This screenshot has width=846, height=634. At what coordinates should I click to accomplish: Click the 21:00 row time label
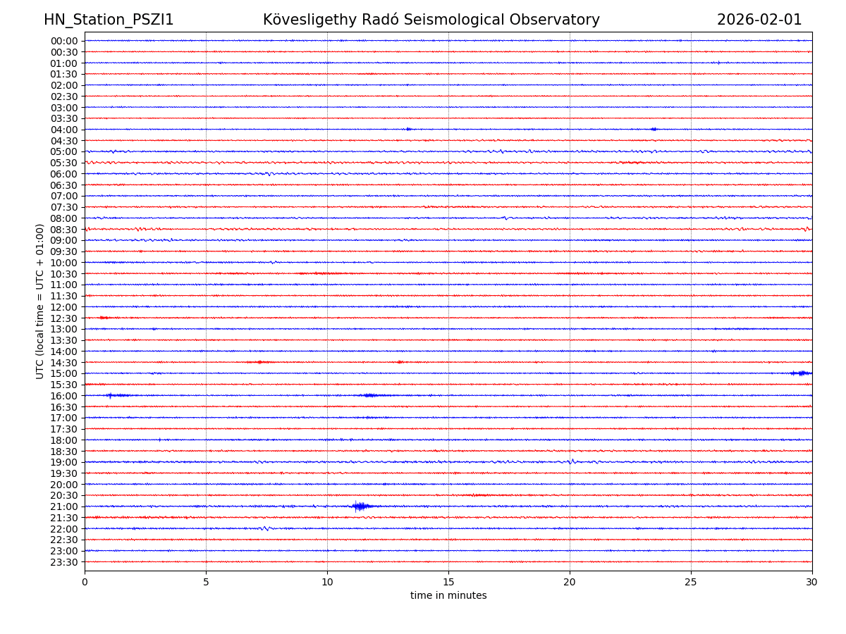(63, 506)
